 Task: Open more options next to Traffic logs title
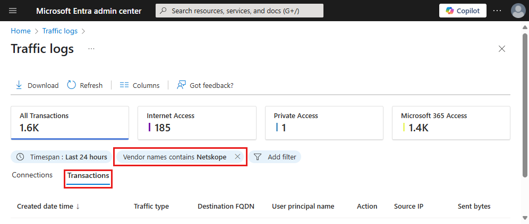[x=91, y=49]
